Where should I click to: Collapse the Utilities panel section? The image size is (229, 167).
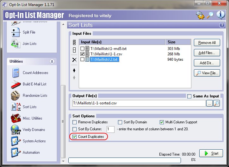click(52, 62)
